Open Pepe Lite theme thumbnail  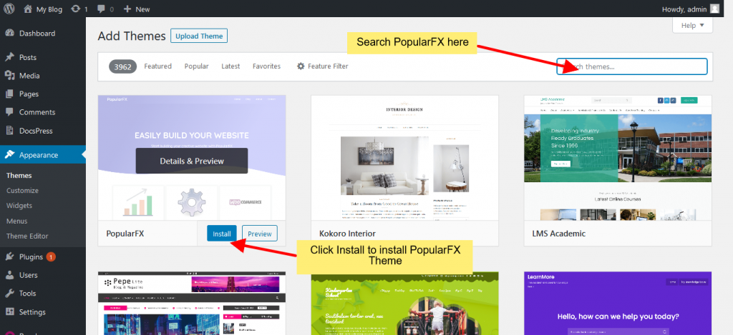coord(192,304)
